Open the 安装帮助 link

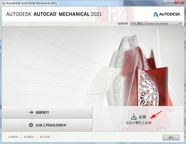point(13,137)
